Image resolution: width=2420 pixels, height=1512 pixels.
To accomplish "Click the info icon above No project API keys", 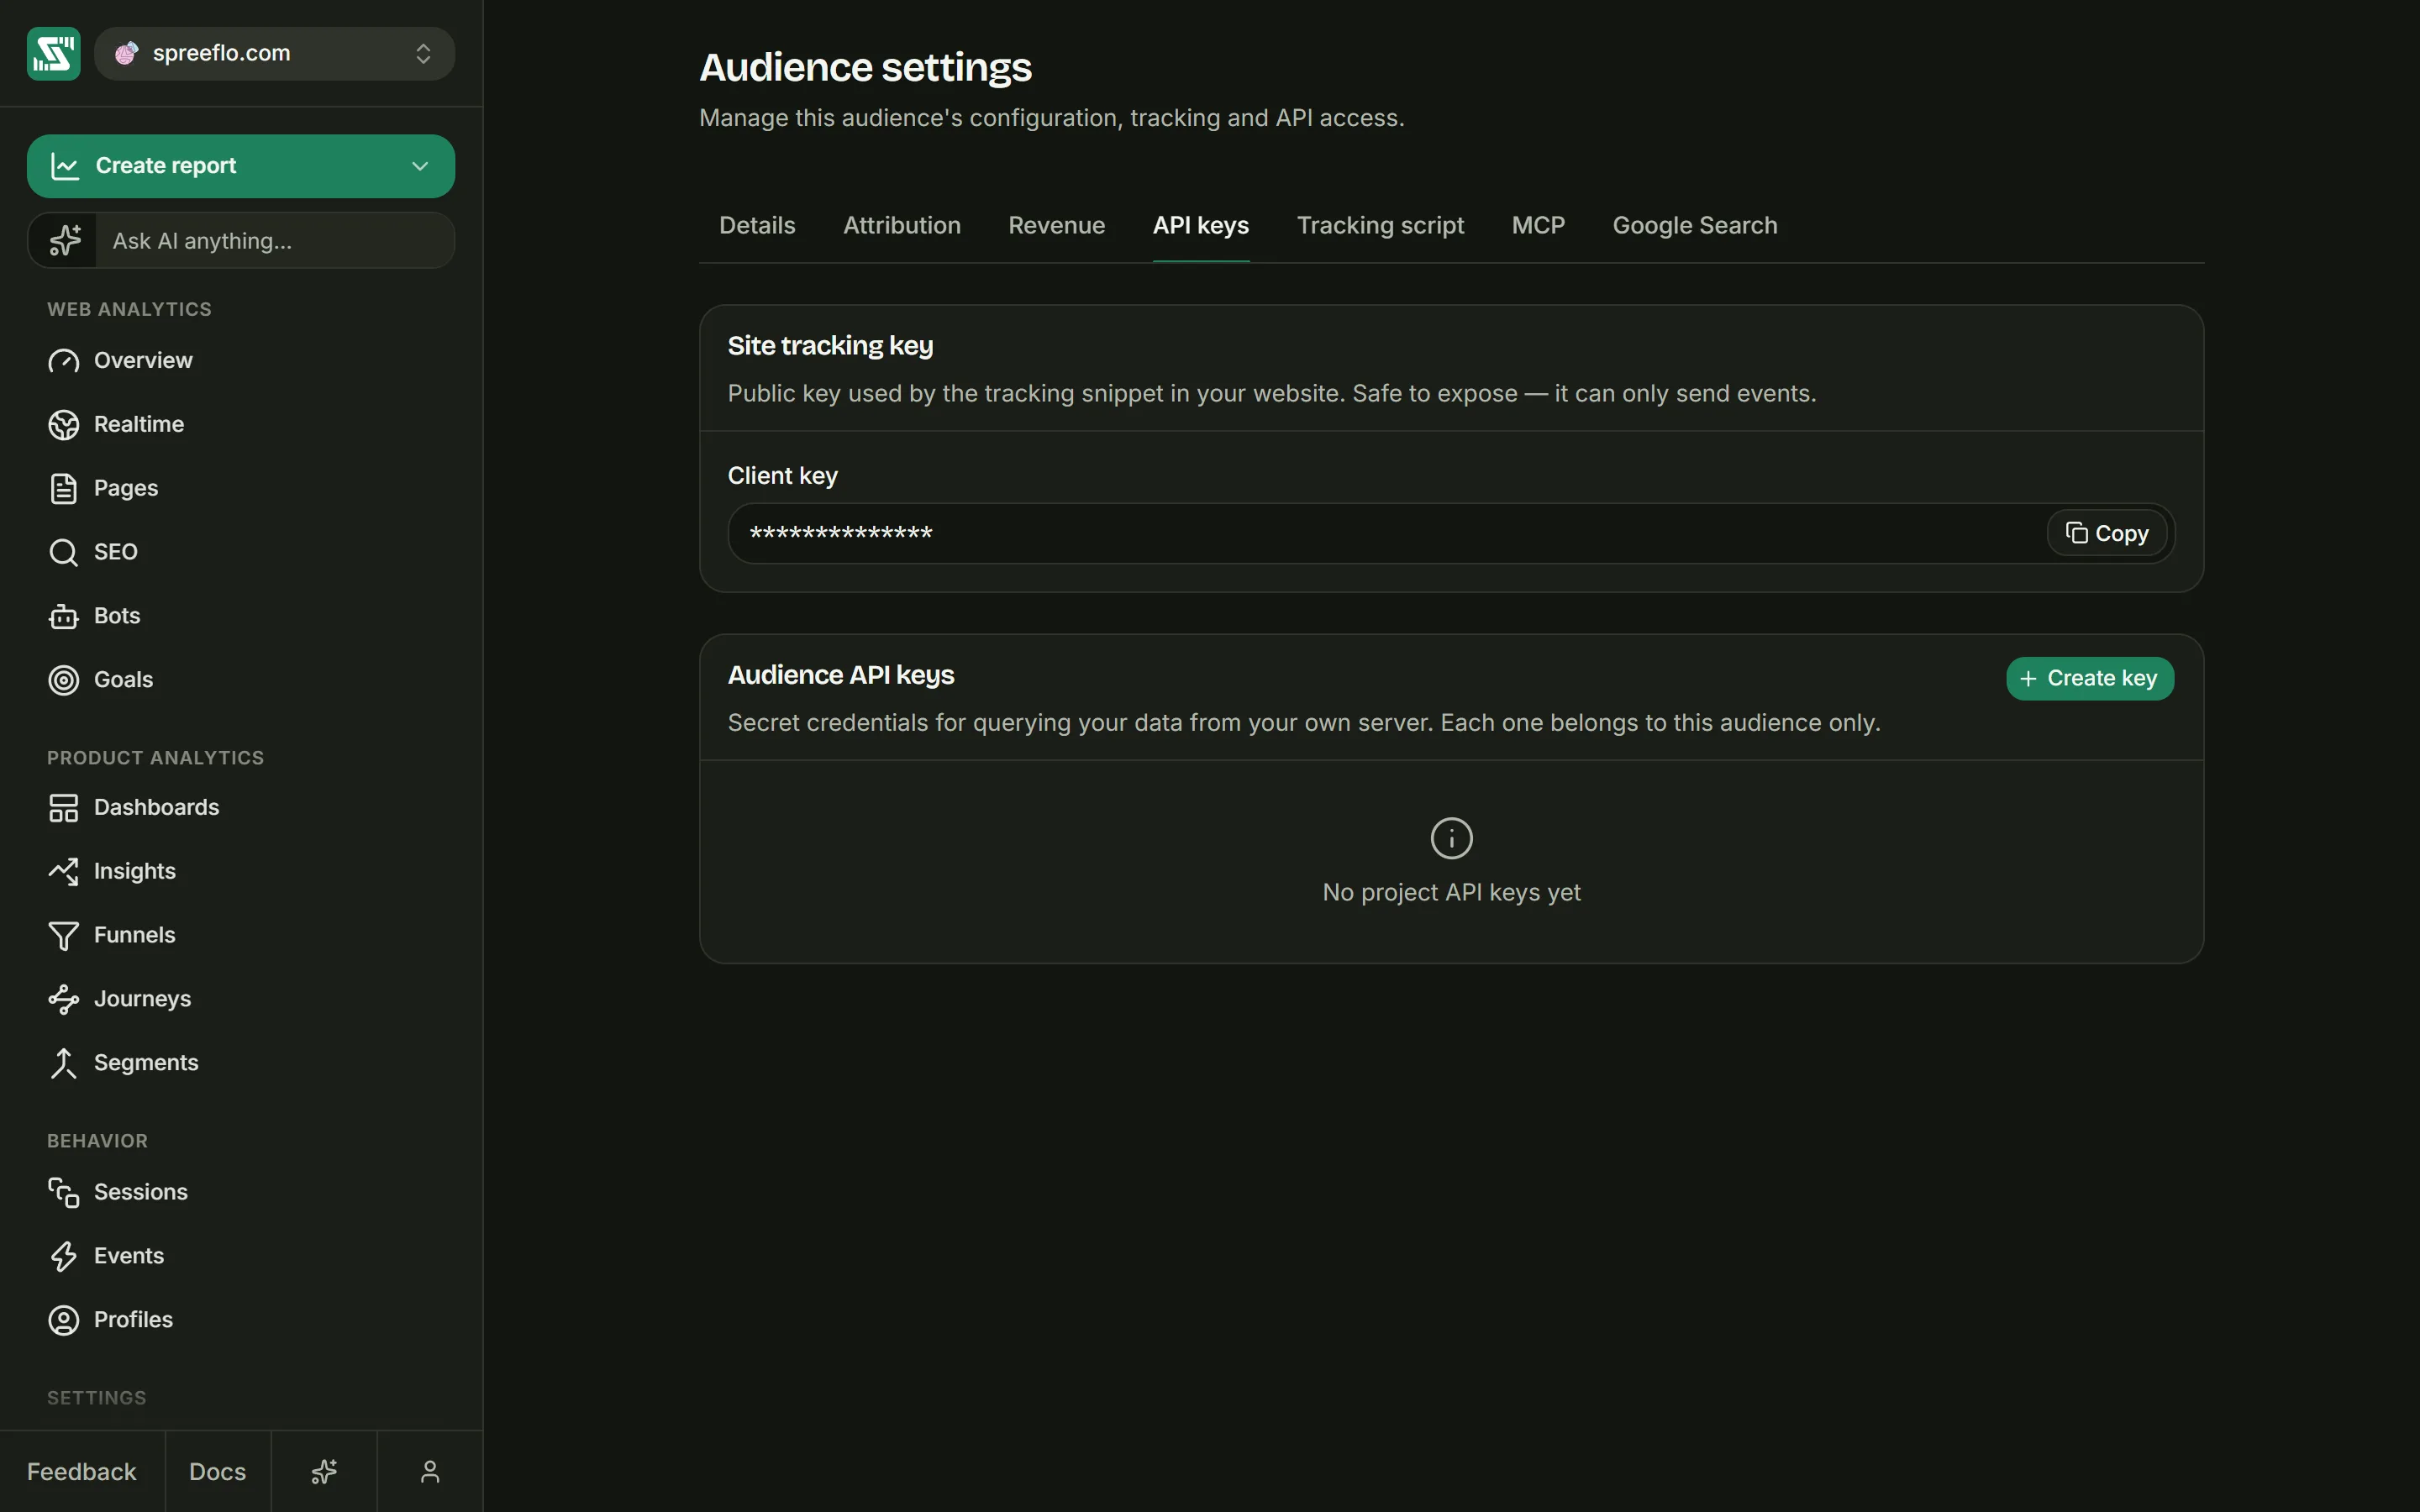I will click(1451, 838).
